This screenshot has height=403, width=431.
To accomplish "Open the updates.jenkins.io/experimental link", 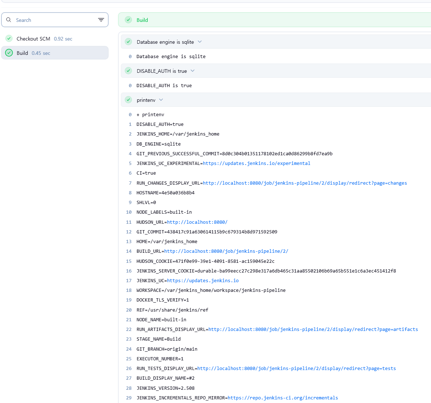I will [257, 163].
